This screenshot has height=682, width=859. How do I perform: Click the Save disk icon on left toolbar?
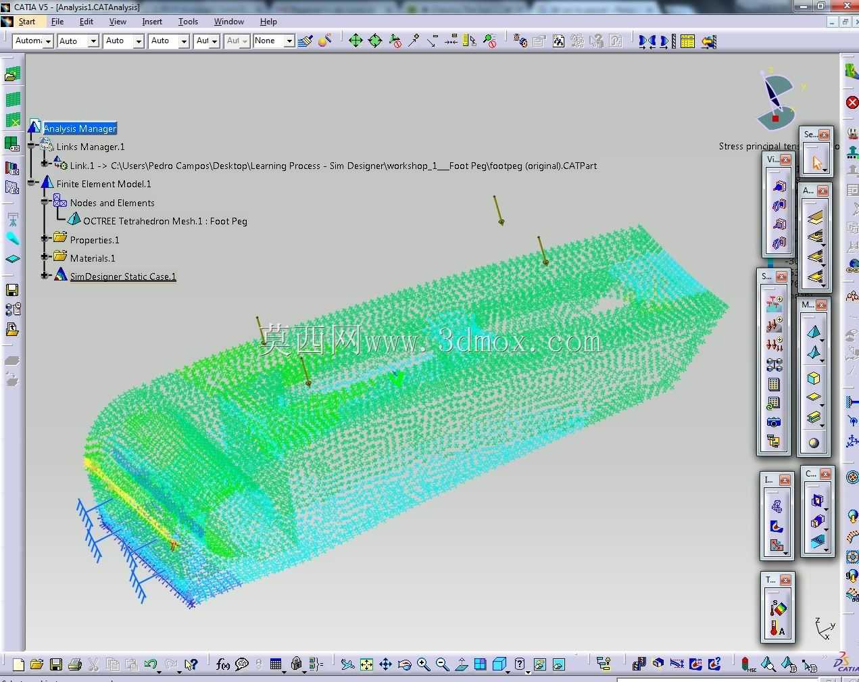pyautogui.click(x=12, y=290)
